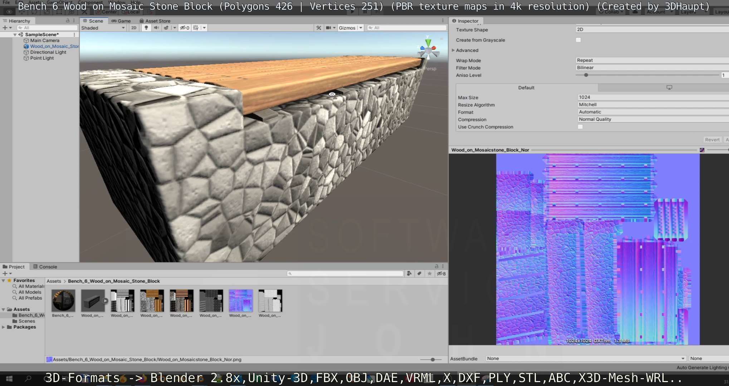The height and width of the screenshot is (386, 729).
Task: Lock the Hierarchy panel
Action: click(68, 21)
